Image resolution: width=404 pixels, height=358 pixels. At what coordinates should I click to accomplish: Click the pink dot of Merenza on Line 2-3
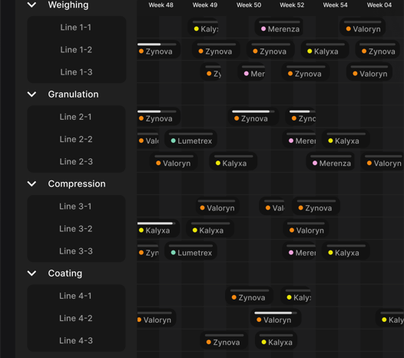[x=315, y=163]
